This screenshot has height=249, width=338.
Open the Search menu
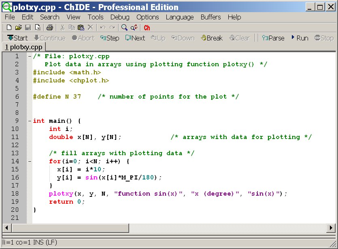[49, 17]
